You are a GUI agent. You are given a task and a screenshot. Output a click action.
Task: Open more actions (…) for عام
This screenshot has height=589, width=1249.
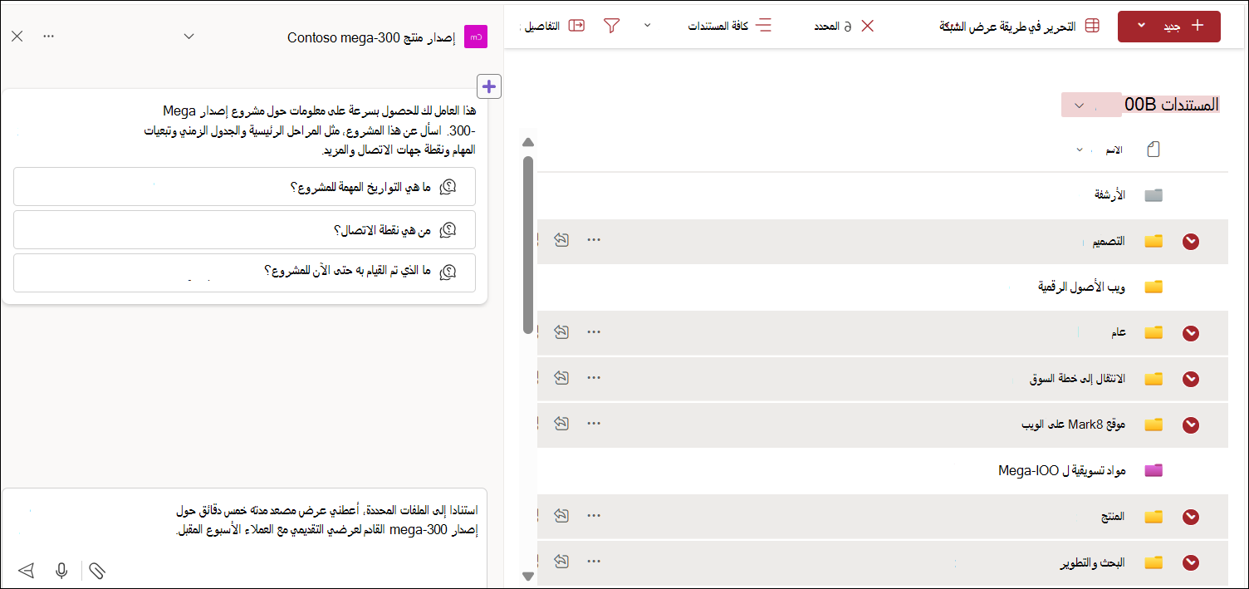594,331
